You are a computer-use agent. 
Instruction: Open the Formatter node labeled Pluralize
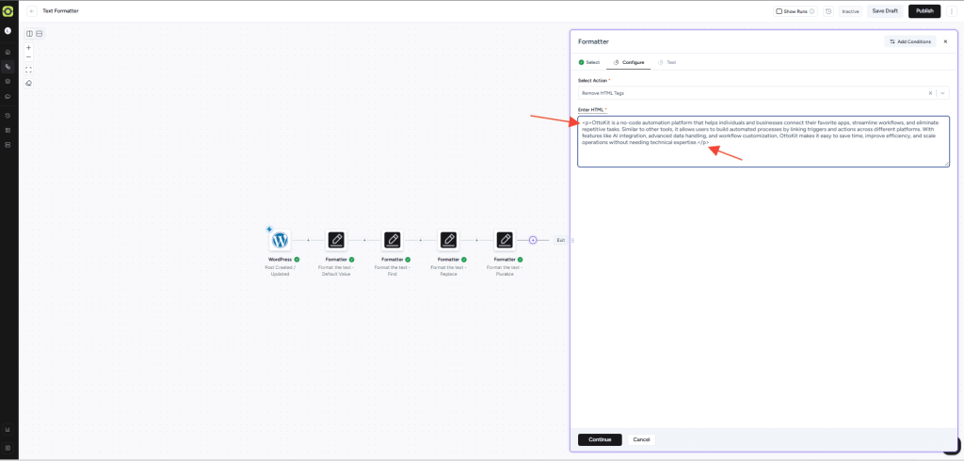point(505,240)
